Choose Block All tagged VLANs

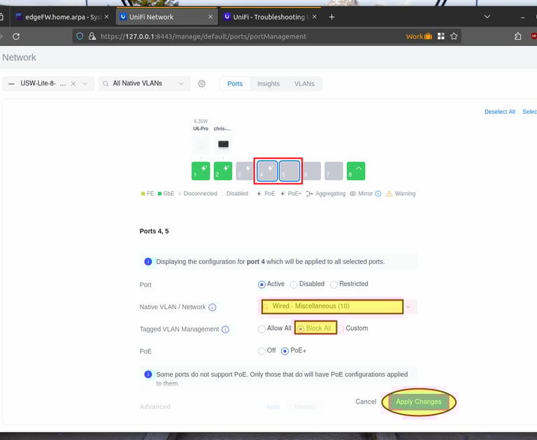301,329
